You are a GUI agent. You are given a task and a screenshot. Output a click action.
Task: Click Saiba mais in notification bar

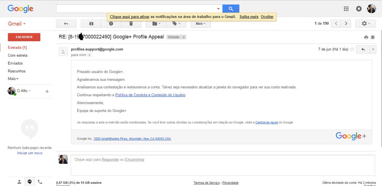[249, 16]
